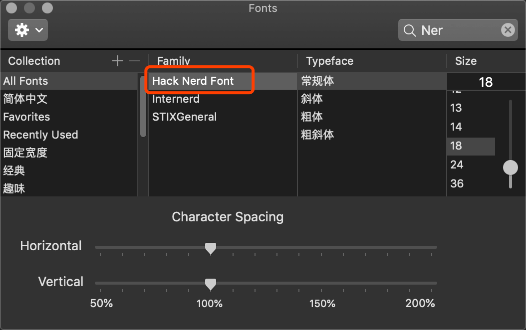Click the Horizontal character spacing slider thumb
The width and height of the screenshot is (526, 330).
(x=210, y=249)
